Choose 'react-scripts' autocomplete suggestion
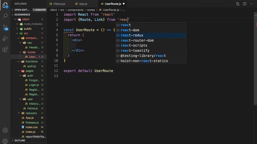Viewport: 257px width, 144px height. tap(151, 46)
